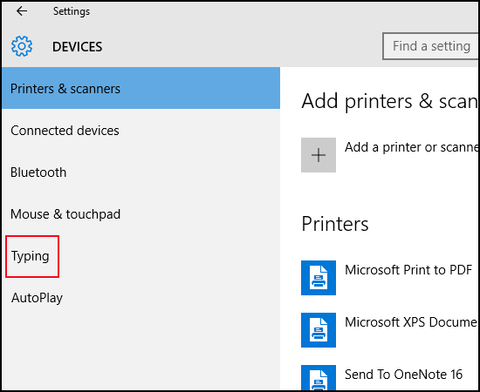The height and width of the screenshot is (392, 480).
Task: Go back with the Settings back arrow
Action: coord(22,11)
